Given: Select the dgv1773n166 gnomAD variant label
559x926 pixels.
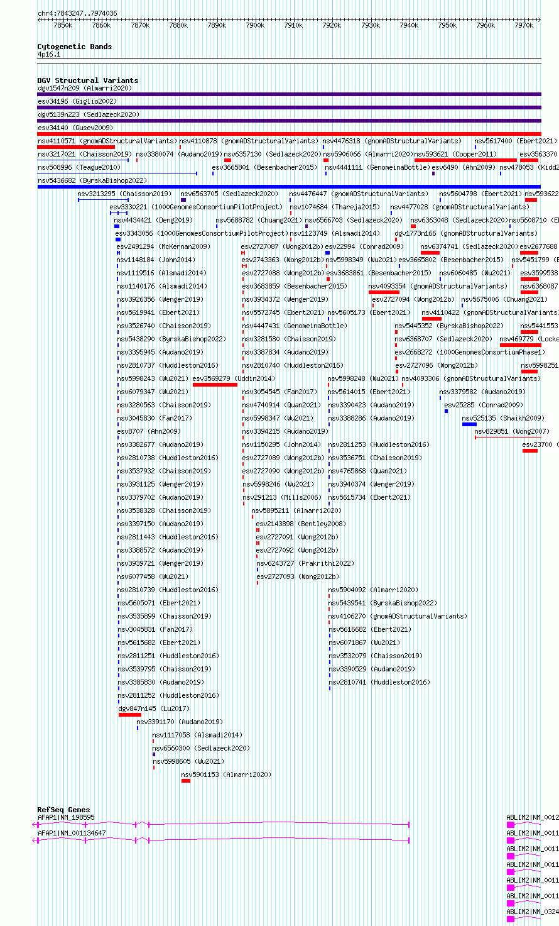Looking at the screenshot, I should tap(466, 233).
